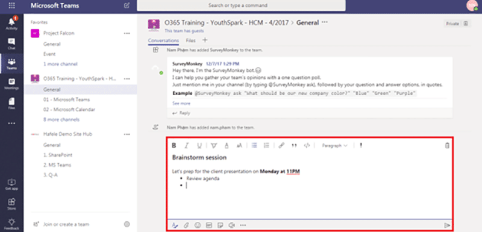This screenshot has height=232, width=482.
Task: Send the message with arrow icon
Action: click(x=447, y=225)
